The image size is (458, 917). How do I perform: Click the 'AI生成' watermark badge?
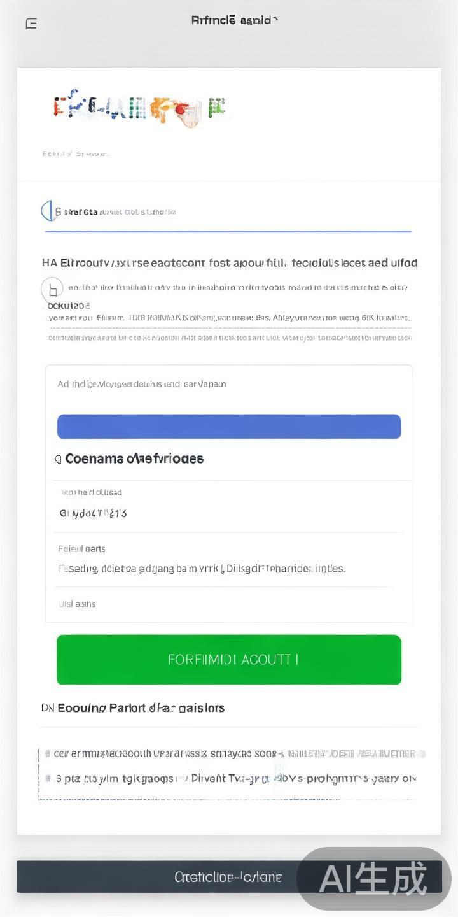click(373, 879)
